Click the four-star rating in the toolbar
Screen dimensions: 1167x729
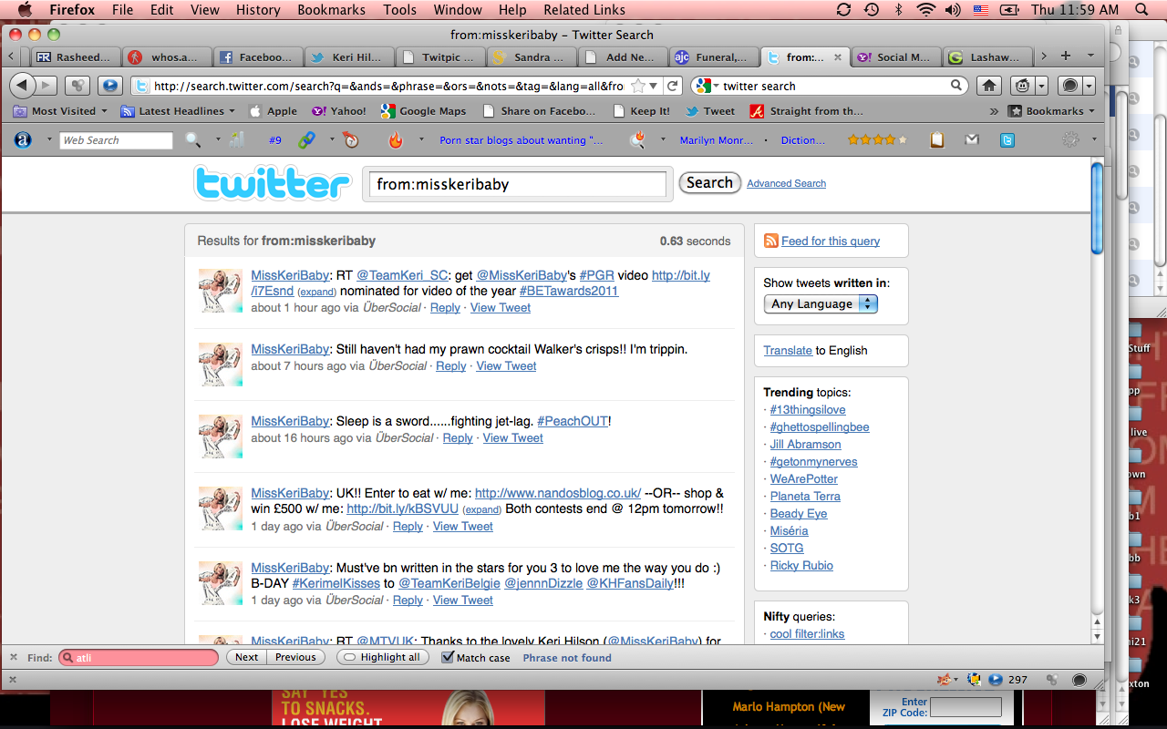pos(877,140)
